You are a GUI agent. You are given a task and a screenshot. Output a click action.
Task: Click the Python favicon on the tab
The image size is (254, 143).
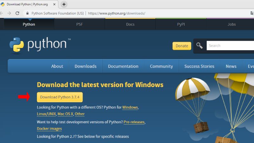coord(3,4)
